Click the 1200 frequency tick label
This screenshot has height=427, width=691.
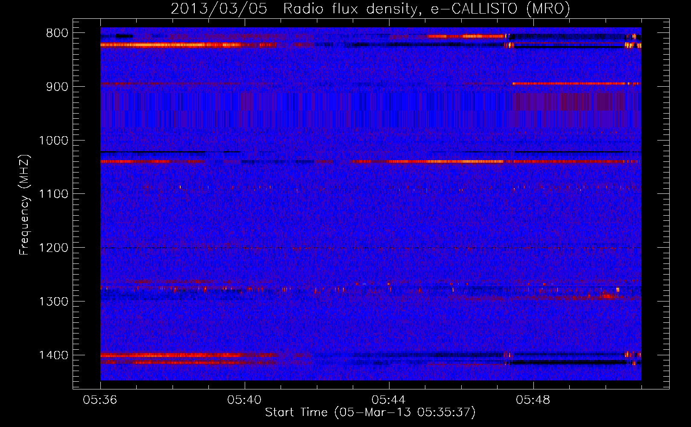(54, 248)
